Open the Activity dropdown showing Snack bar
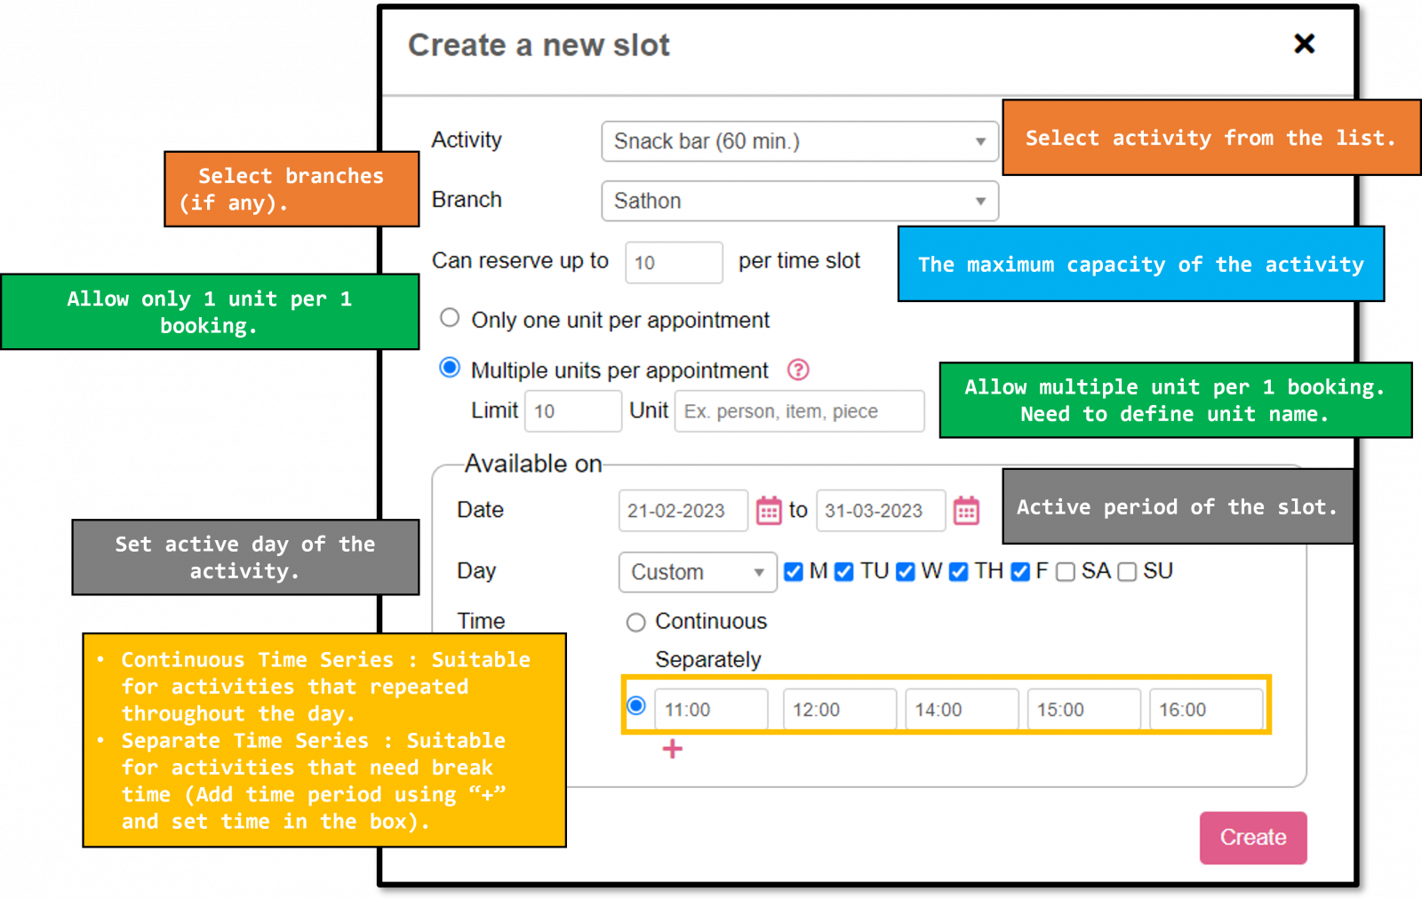The width and height of the screenshot is (1422, 899). [800, 141]
